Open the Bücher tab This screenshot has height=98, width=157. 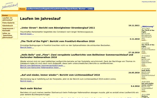click(x=82, y=9)
